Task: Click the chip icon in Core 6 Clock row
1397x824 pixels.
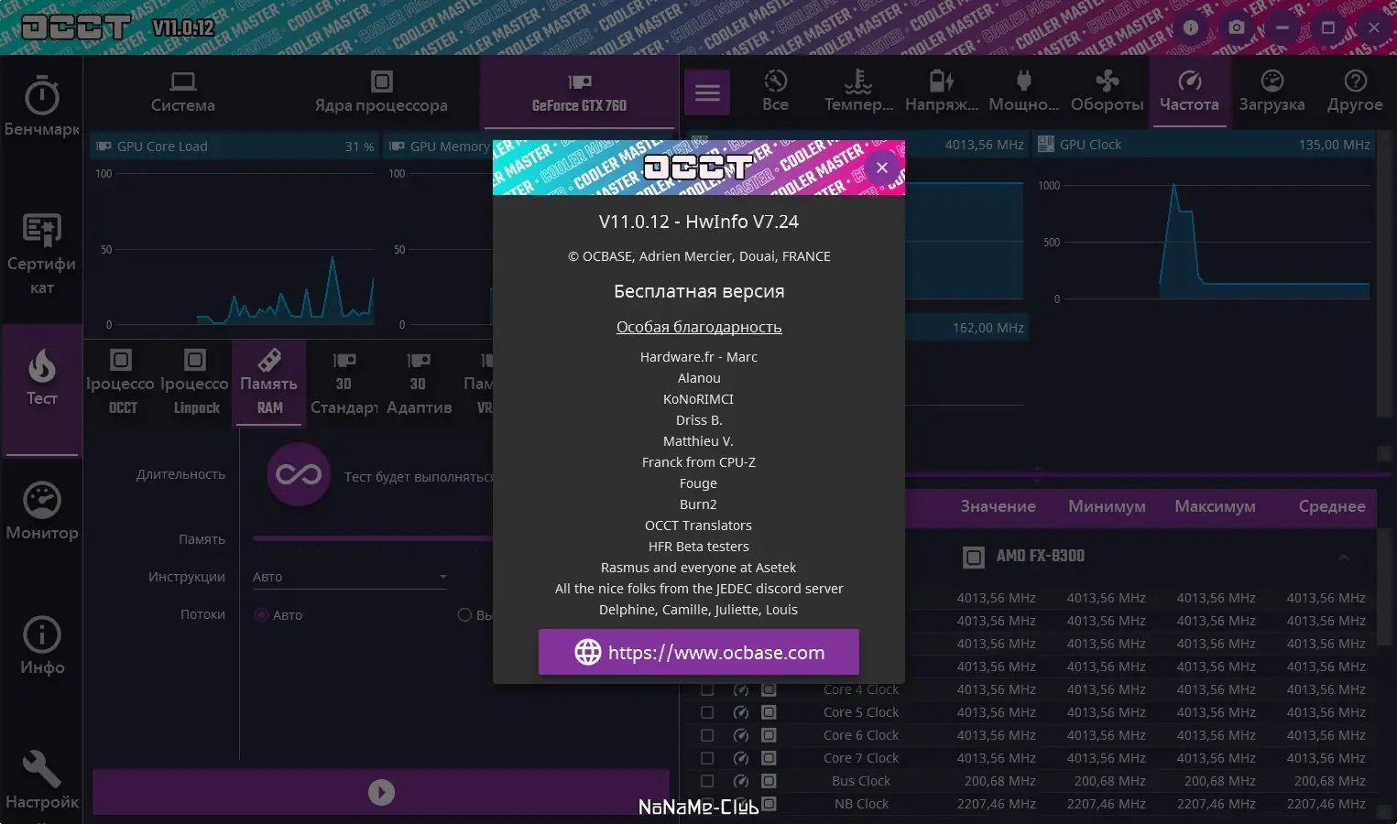Action: coord(769,735)
